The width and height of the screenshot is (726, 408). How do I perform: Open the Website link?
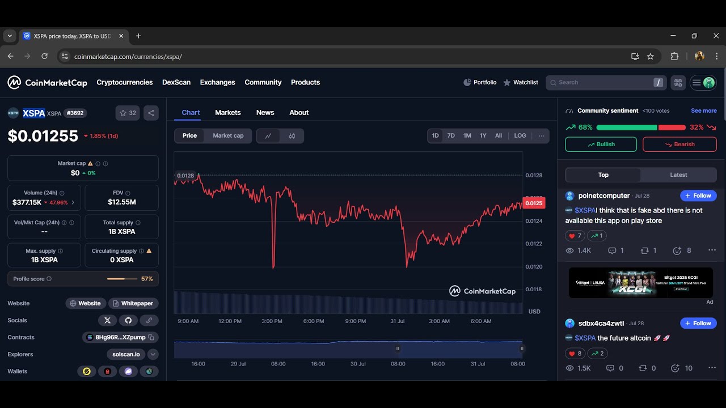click(x=85, y=303)
